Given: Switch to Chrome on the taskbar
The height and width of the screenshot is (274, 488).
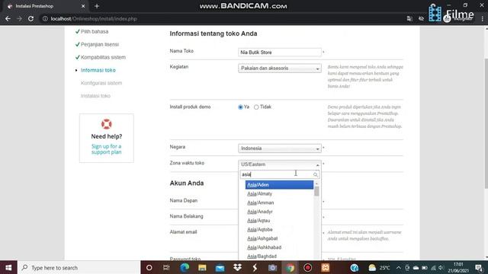Looking at the screenshot, I should pyautogui.click(x=290, y=267).
